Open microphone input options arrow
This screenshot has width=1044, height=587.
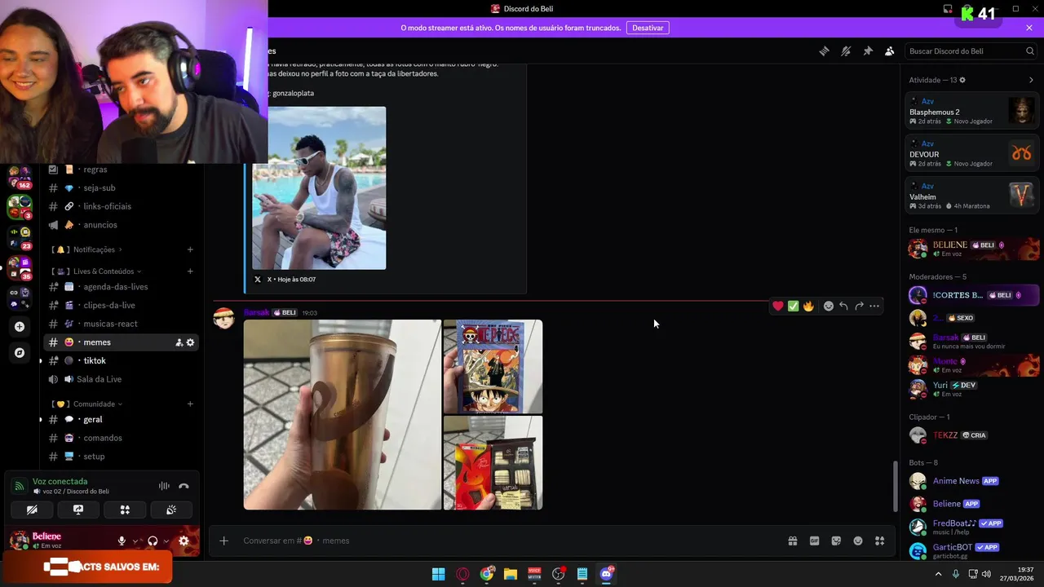pos(135,541)
